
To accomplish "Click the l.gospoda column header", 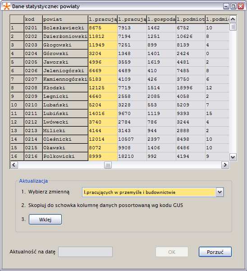I will 161,19.
